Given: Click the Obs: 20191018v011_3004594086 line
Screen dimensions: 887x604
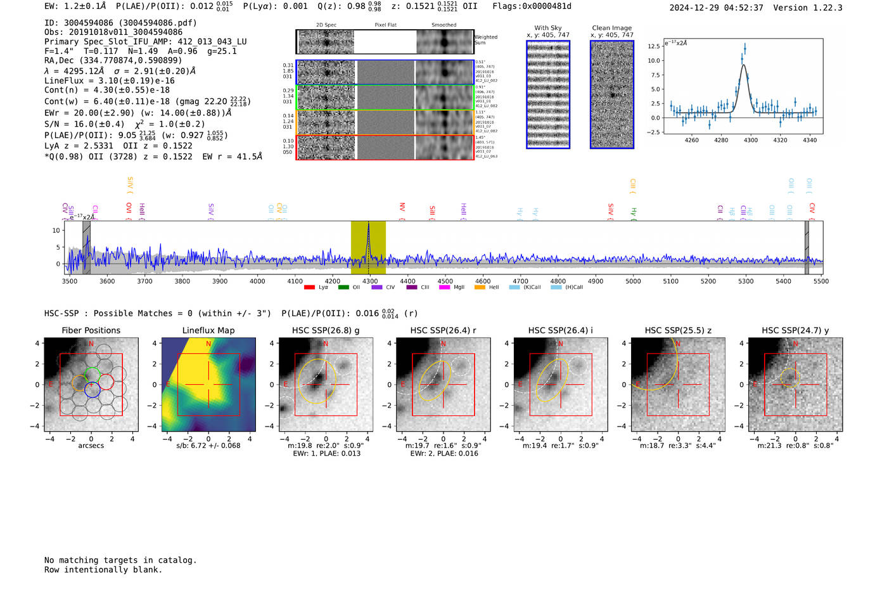Looking at the screenshot, I should [113, 32].
